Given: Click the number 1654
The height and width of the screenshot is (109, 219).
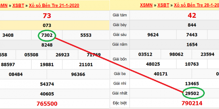Looking at the screenshot, I should click(192, 45).
